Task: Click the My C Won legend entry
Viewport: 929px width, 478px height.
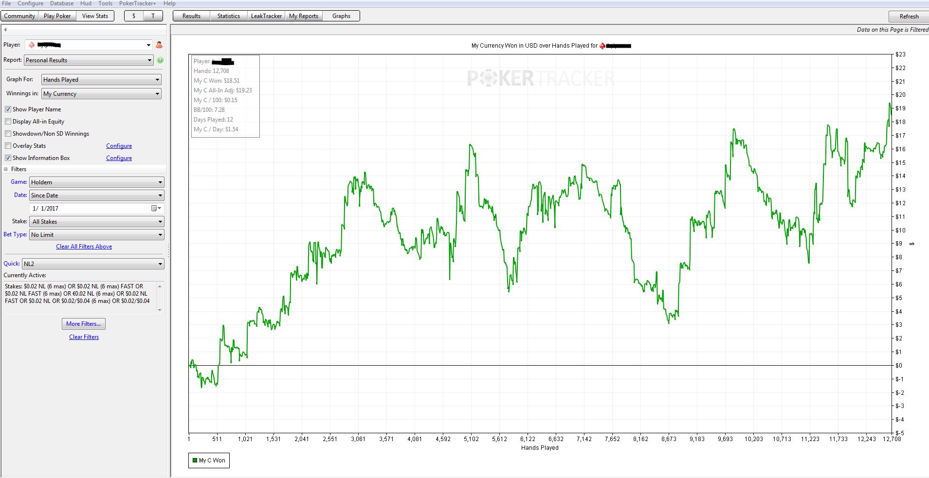Action: pyautogui.click(x=209, y=460)
